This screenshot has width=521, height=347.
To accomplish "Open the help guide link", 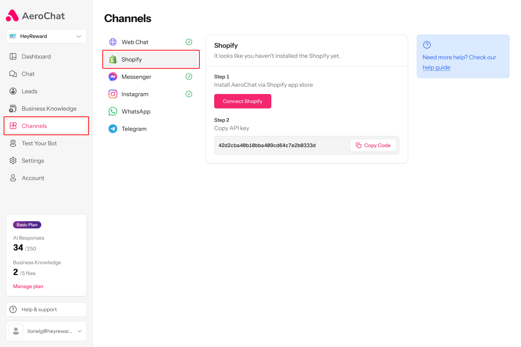I will (436, 68).
